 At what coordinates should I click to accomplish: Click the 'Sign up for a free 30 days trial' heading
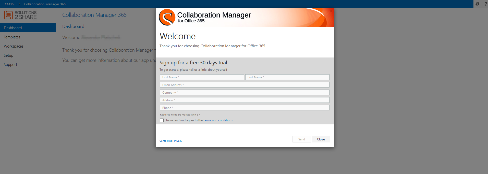coord(193,63)
